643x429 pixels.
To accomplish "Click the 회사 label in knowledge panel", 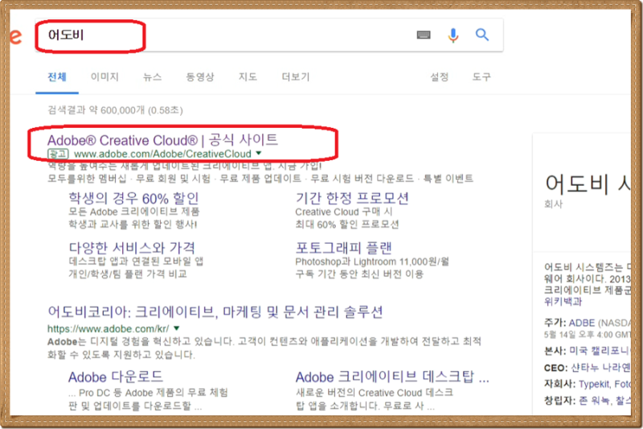I will point(553,204).
